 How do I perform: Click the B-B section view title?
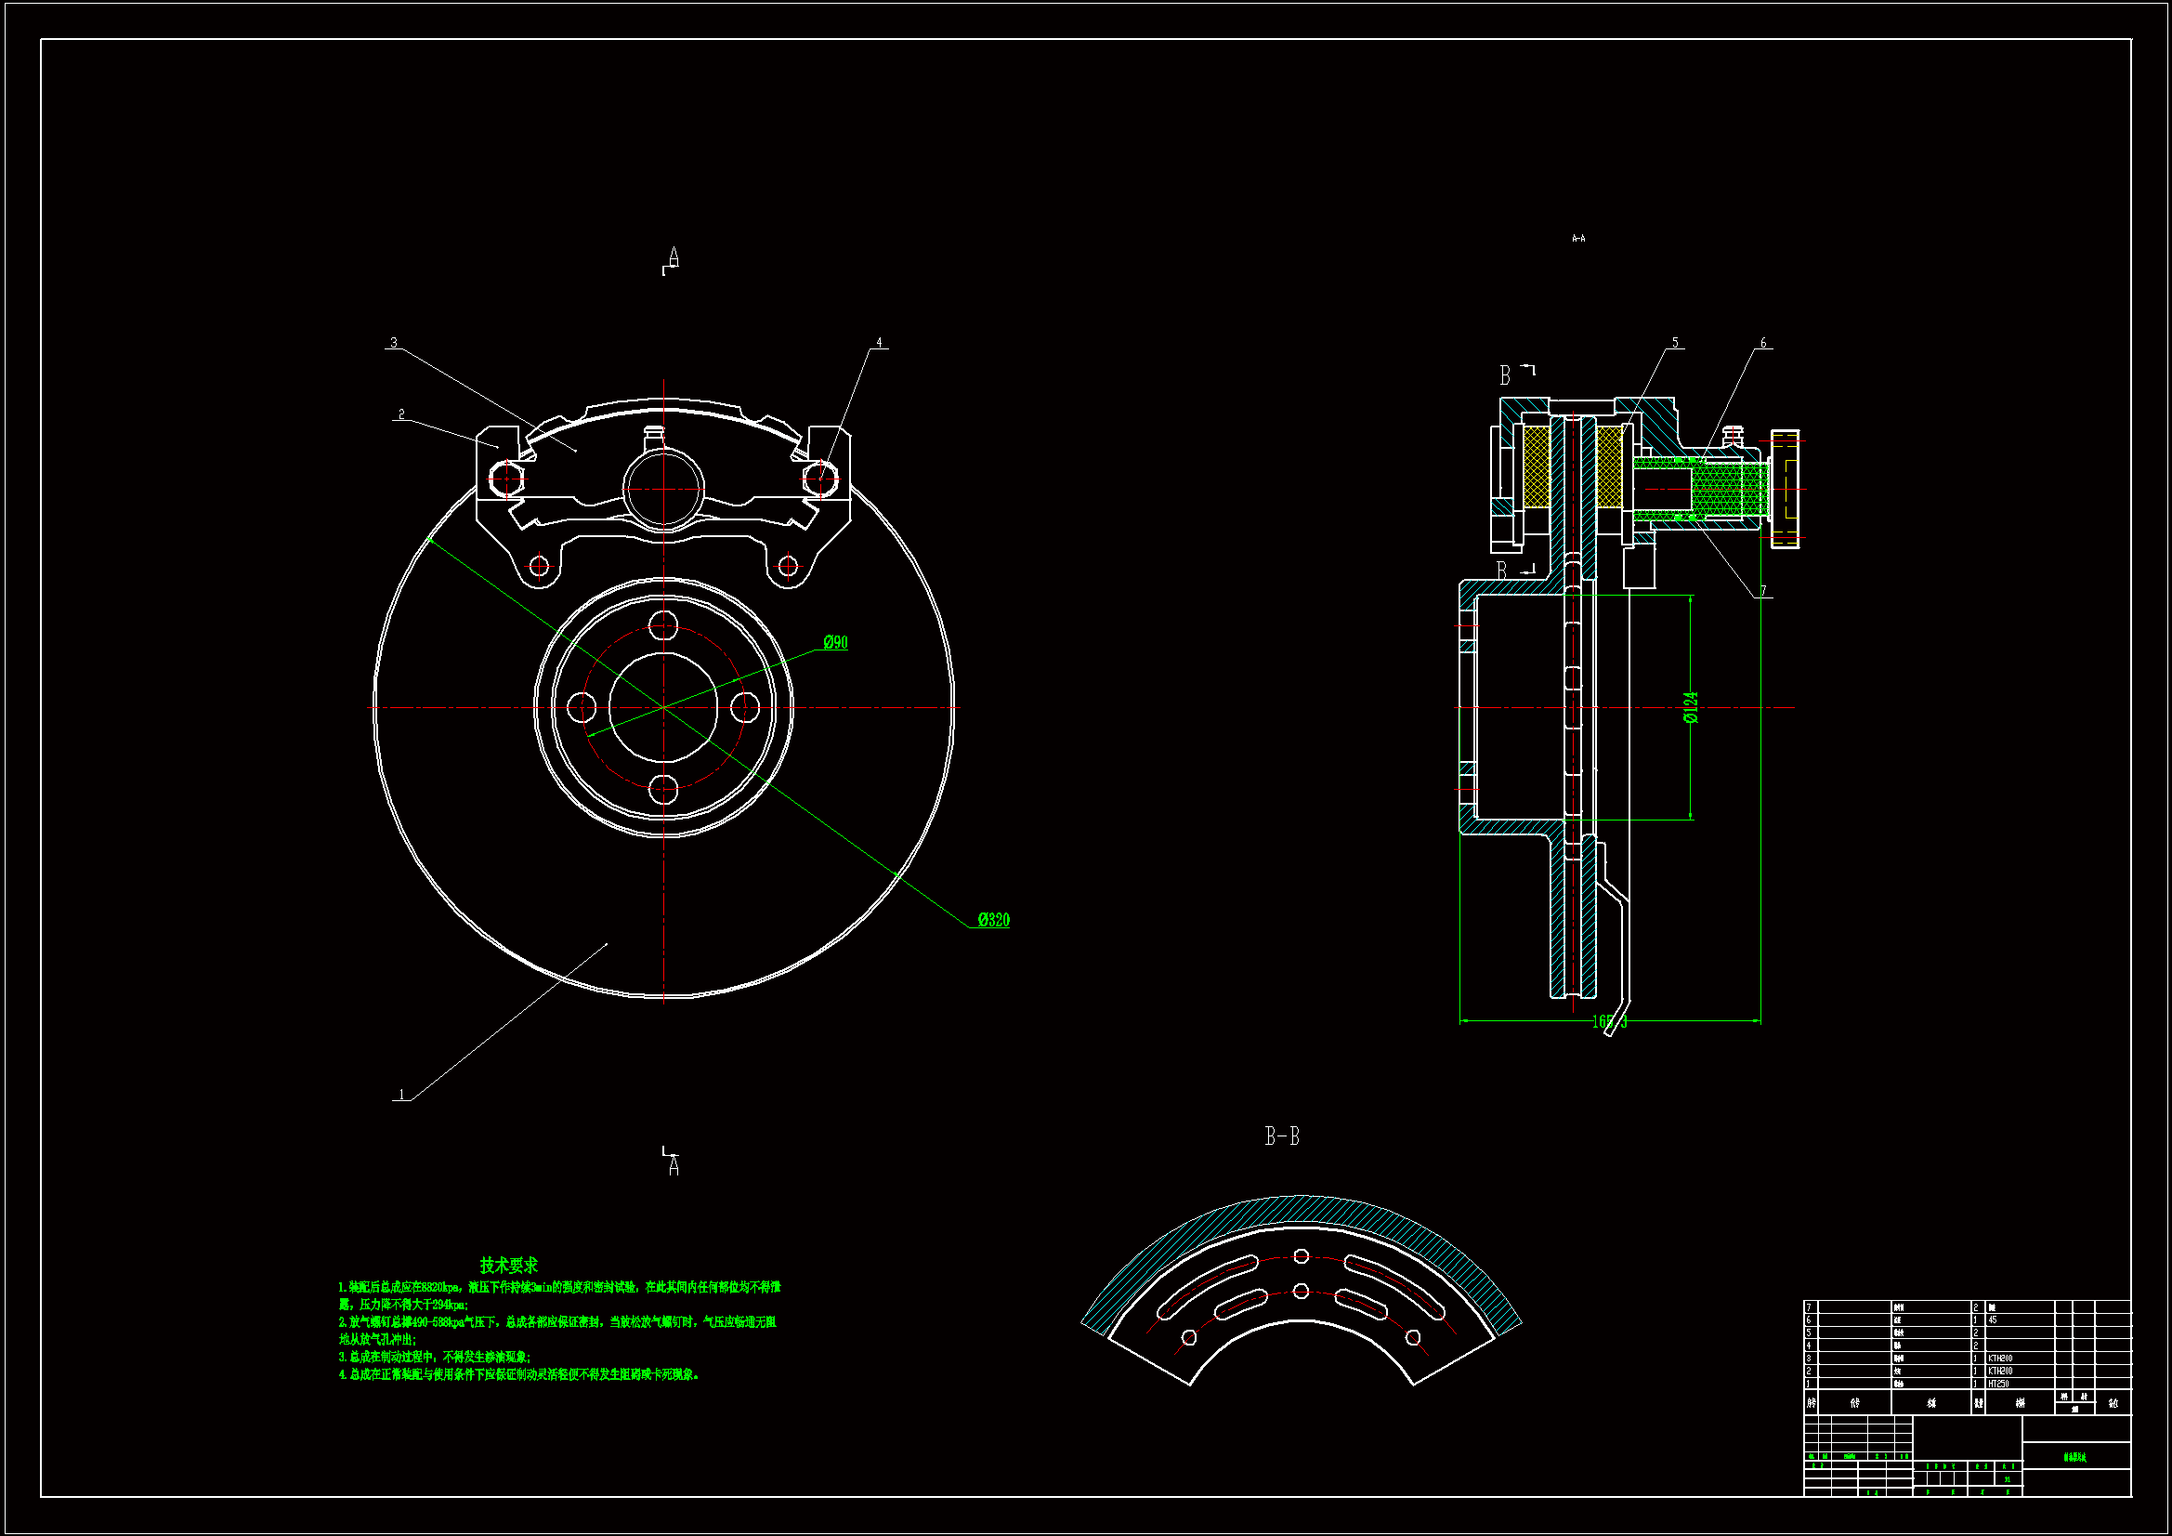pyautogui.click(x=1282, y=1136)
